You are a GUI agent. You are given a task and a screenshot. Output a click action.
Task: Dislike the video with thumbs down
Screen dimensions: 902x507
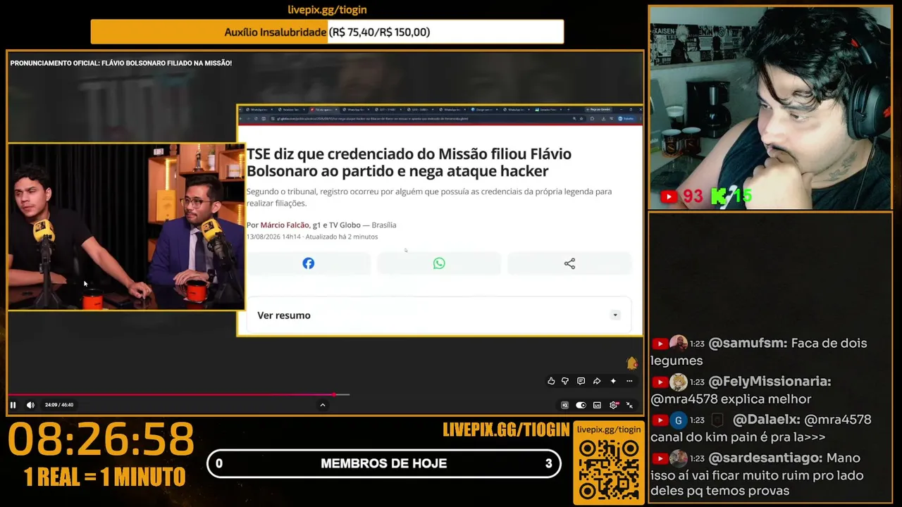pyautogui.click(x=565, y=381)
